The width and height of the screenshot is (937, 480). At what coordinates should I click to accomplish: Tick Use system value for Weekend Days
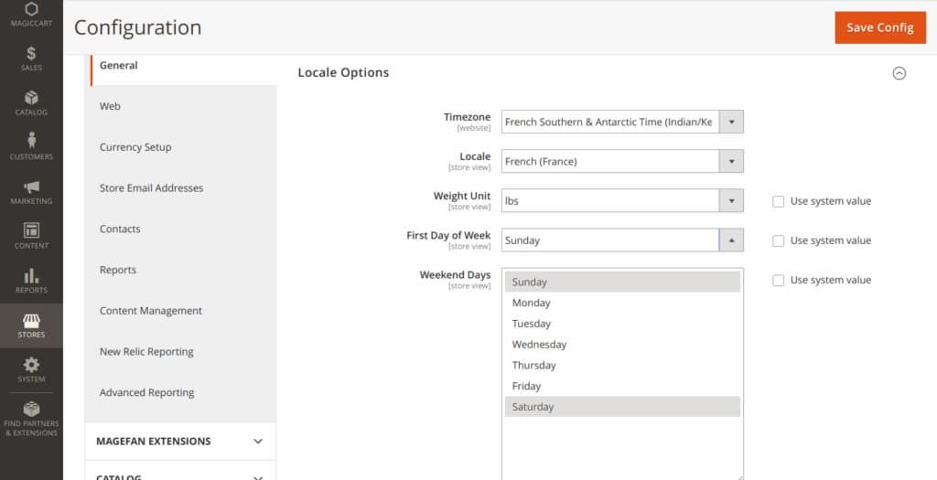(x=779, y=281)
